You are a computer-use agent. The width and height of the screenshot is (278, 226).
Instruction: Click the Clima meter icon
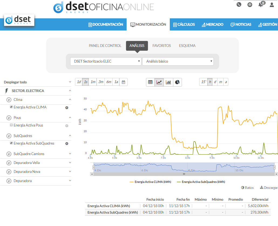click(x=9, y=100)
